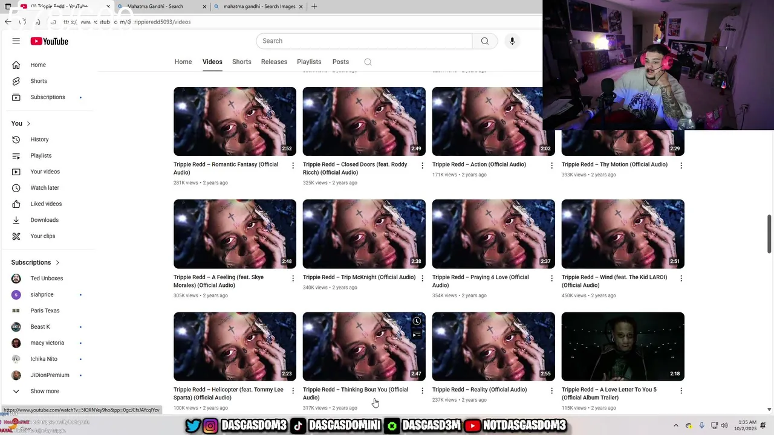The width and height of the screenshot is (774, 435).
Task: Open options menu for Reality video
Action: click(x=551, y=391)
